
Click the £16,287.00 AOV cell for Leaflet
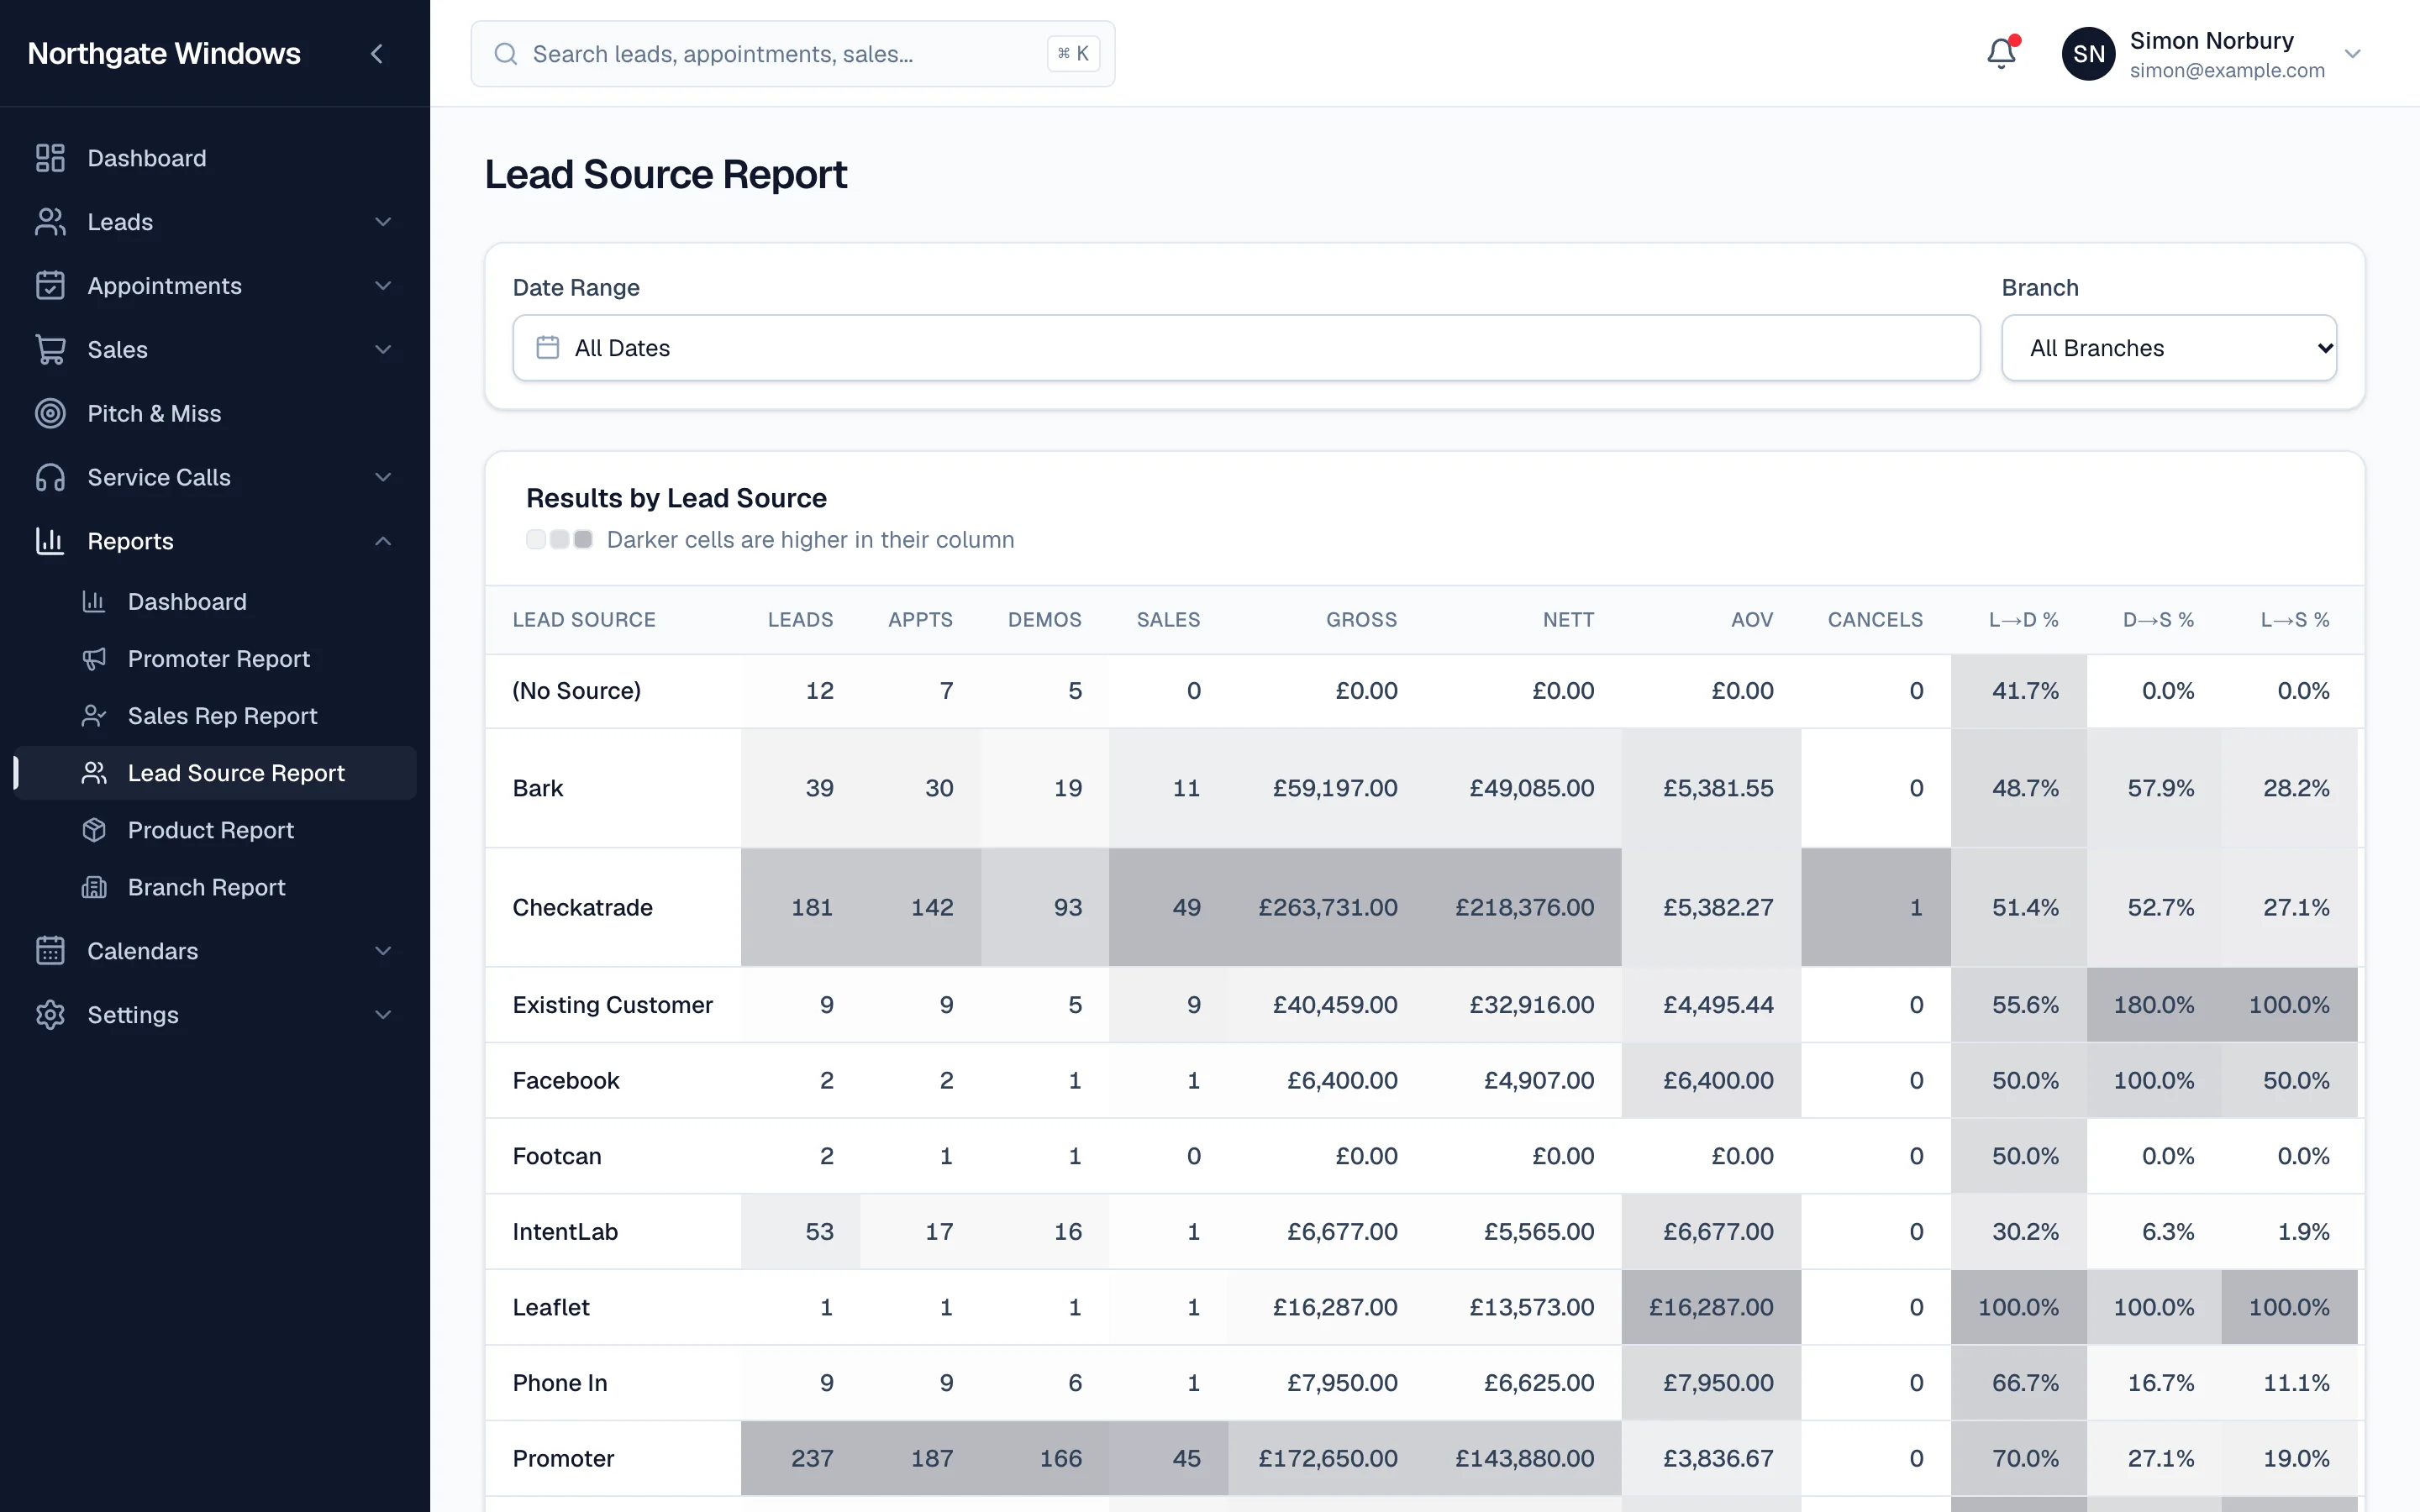pos(1711,1308)
